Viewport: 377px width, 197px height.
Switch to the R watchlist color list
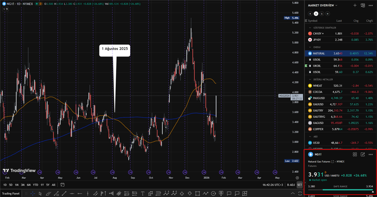point(310,14)
